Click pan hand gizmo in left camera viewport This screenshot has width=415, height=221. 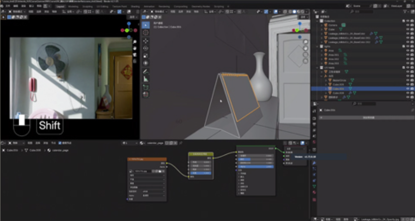tap(135, 49)
